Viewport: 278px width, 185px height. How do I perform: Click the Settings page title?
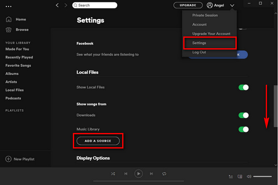[91, 20]
